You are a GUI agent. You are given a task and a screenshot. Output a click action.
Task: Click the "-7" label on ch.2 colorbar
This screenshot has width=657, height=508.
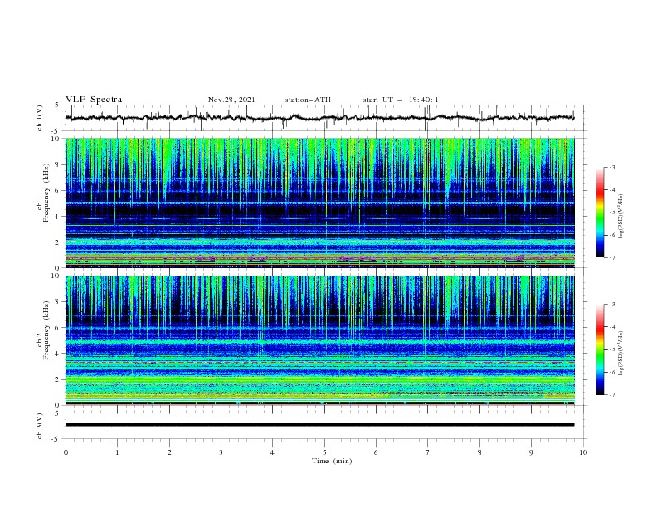611,395
